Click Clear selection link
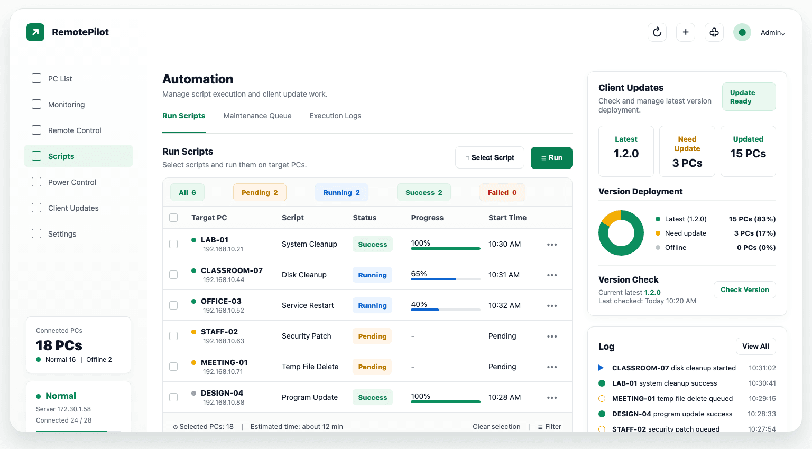 point(496,427)
